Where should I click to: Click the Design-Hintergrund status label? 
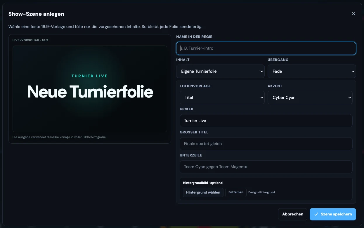click(261, 192)
